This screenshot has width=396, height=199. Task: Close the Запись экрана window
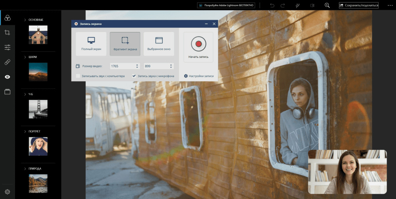[214, 24]
